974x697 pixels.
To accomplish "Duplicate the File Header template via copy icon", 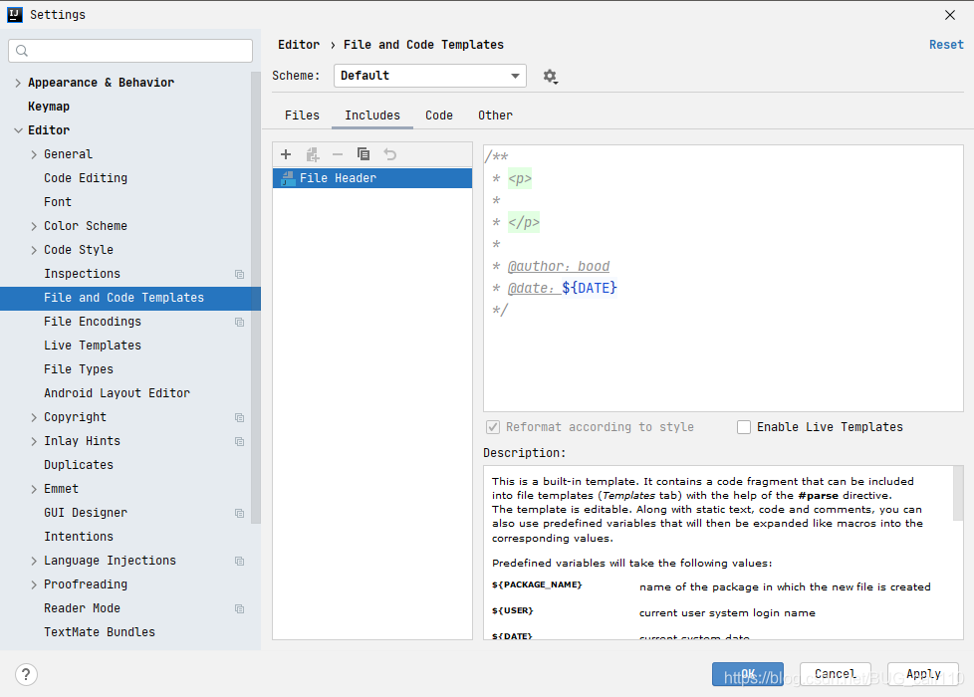I will pos(364,154).
